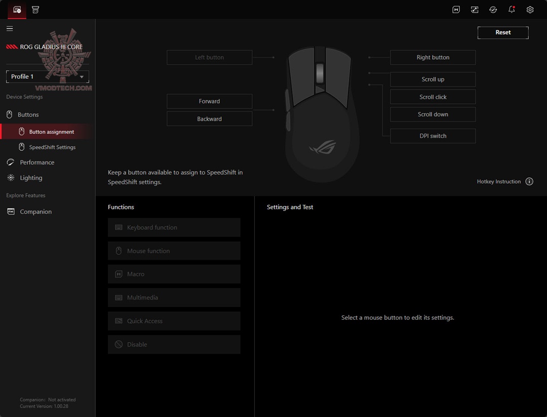Viewport: 547px width, 417px height.
Task: Select the Backward button assignment
Action: pyautogui.click(x=209, y=119)
